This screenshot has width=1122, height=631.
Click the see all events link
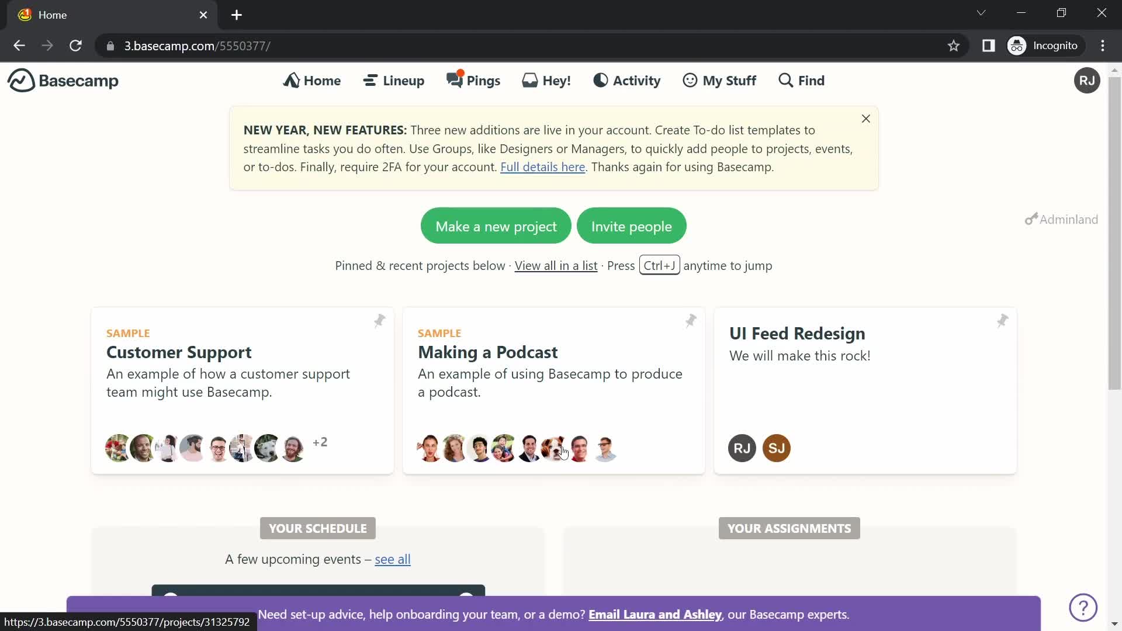(x=393, y=560)
